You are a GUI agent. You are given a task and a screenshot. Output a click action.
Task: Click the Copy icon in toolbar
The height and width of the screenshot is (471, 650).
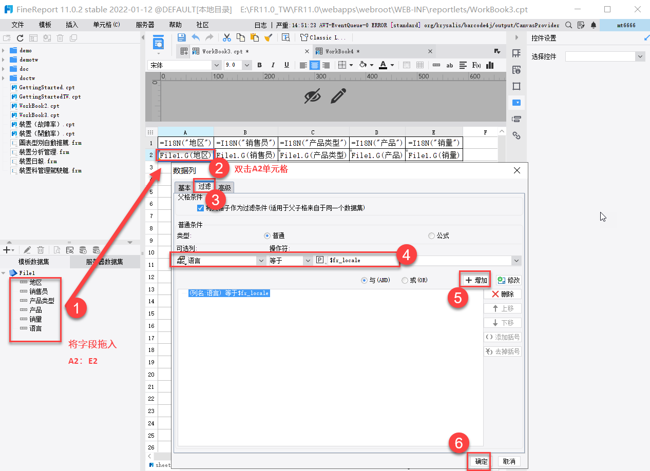tap(240, 37)
